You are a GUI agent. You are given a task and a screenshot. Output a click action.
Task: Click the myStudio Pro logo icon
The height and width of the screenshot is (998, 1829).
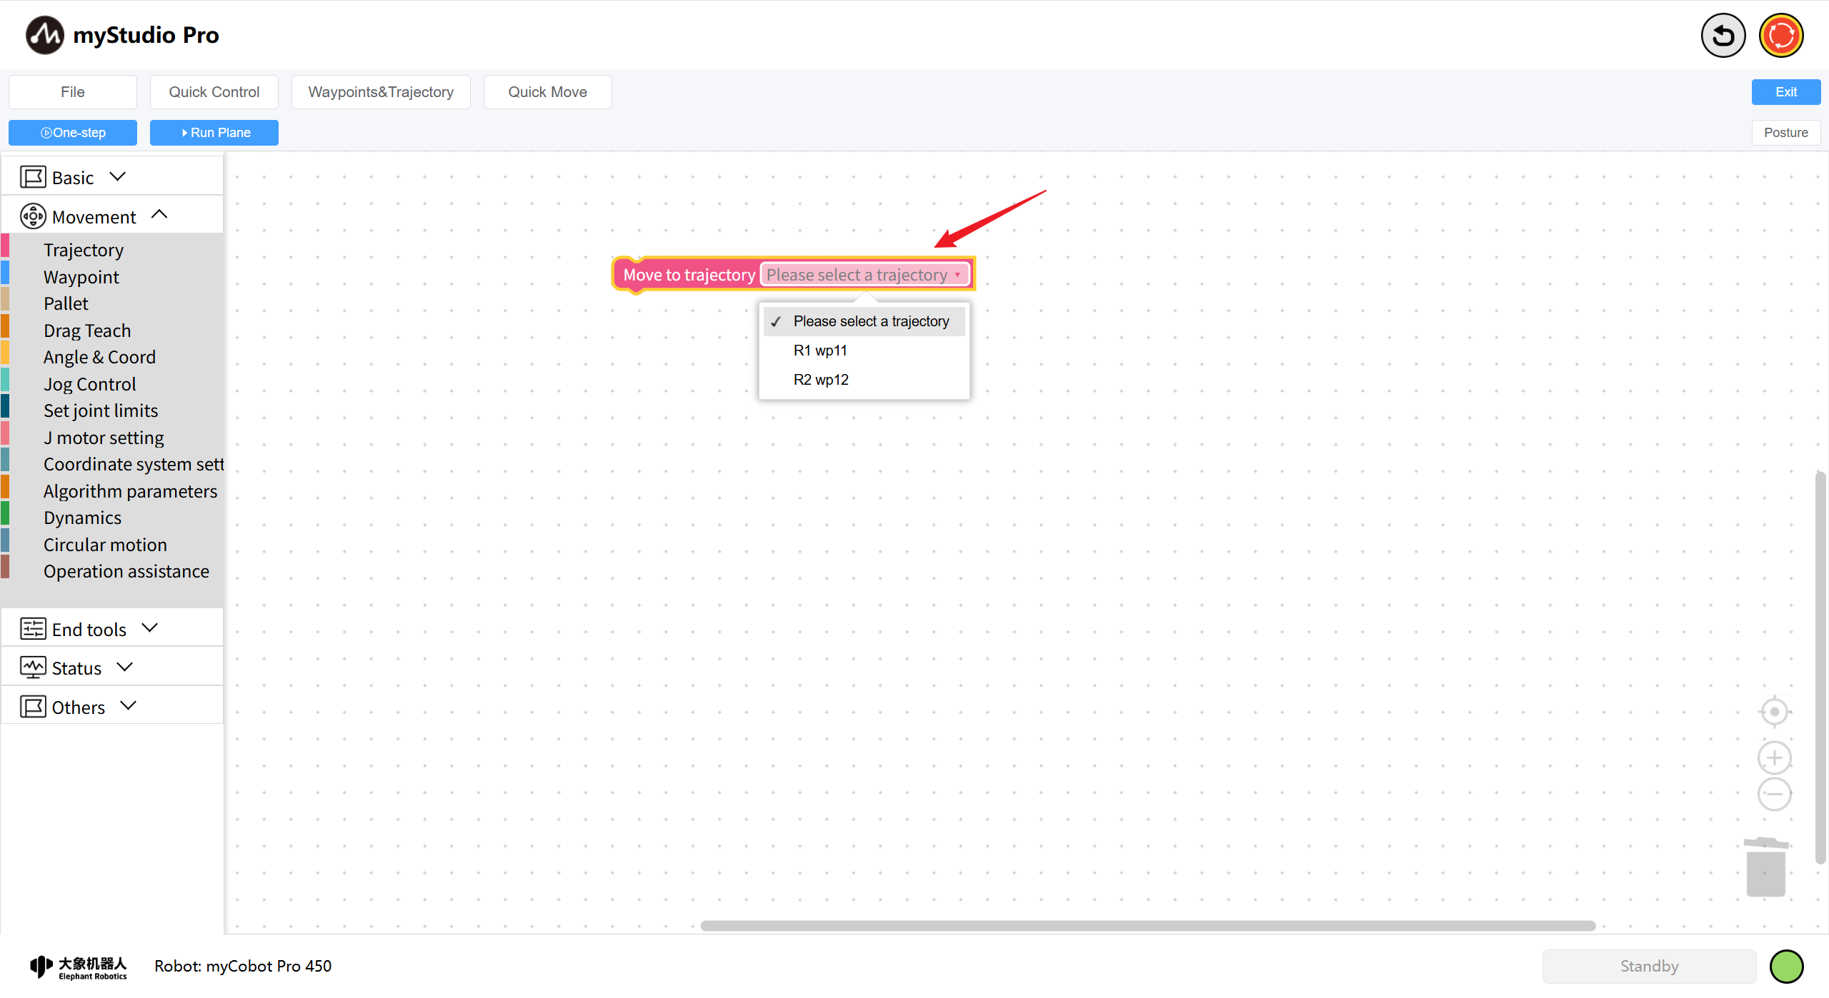pos(44,35)
